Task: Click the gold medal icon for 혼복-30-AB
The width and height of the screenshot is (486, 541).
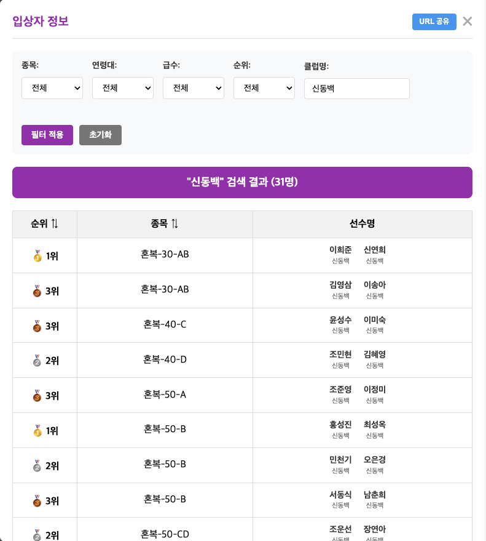Action: click(x=37, y=256)
